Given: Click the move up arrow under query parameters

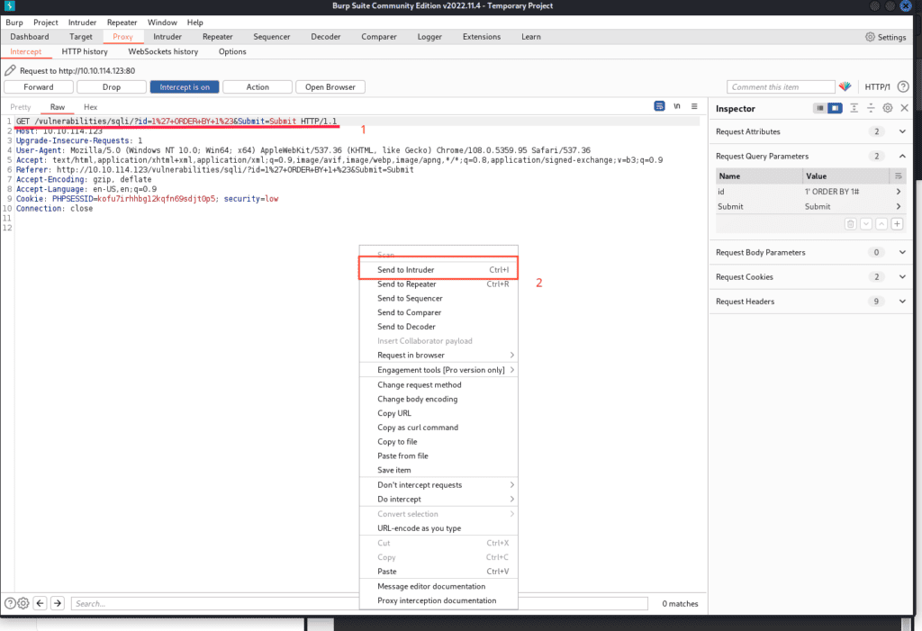Looking at the screenshot, I should (x=881, y=223).
